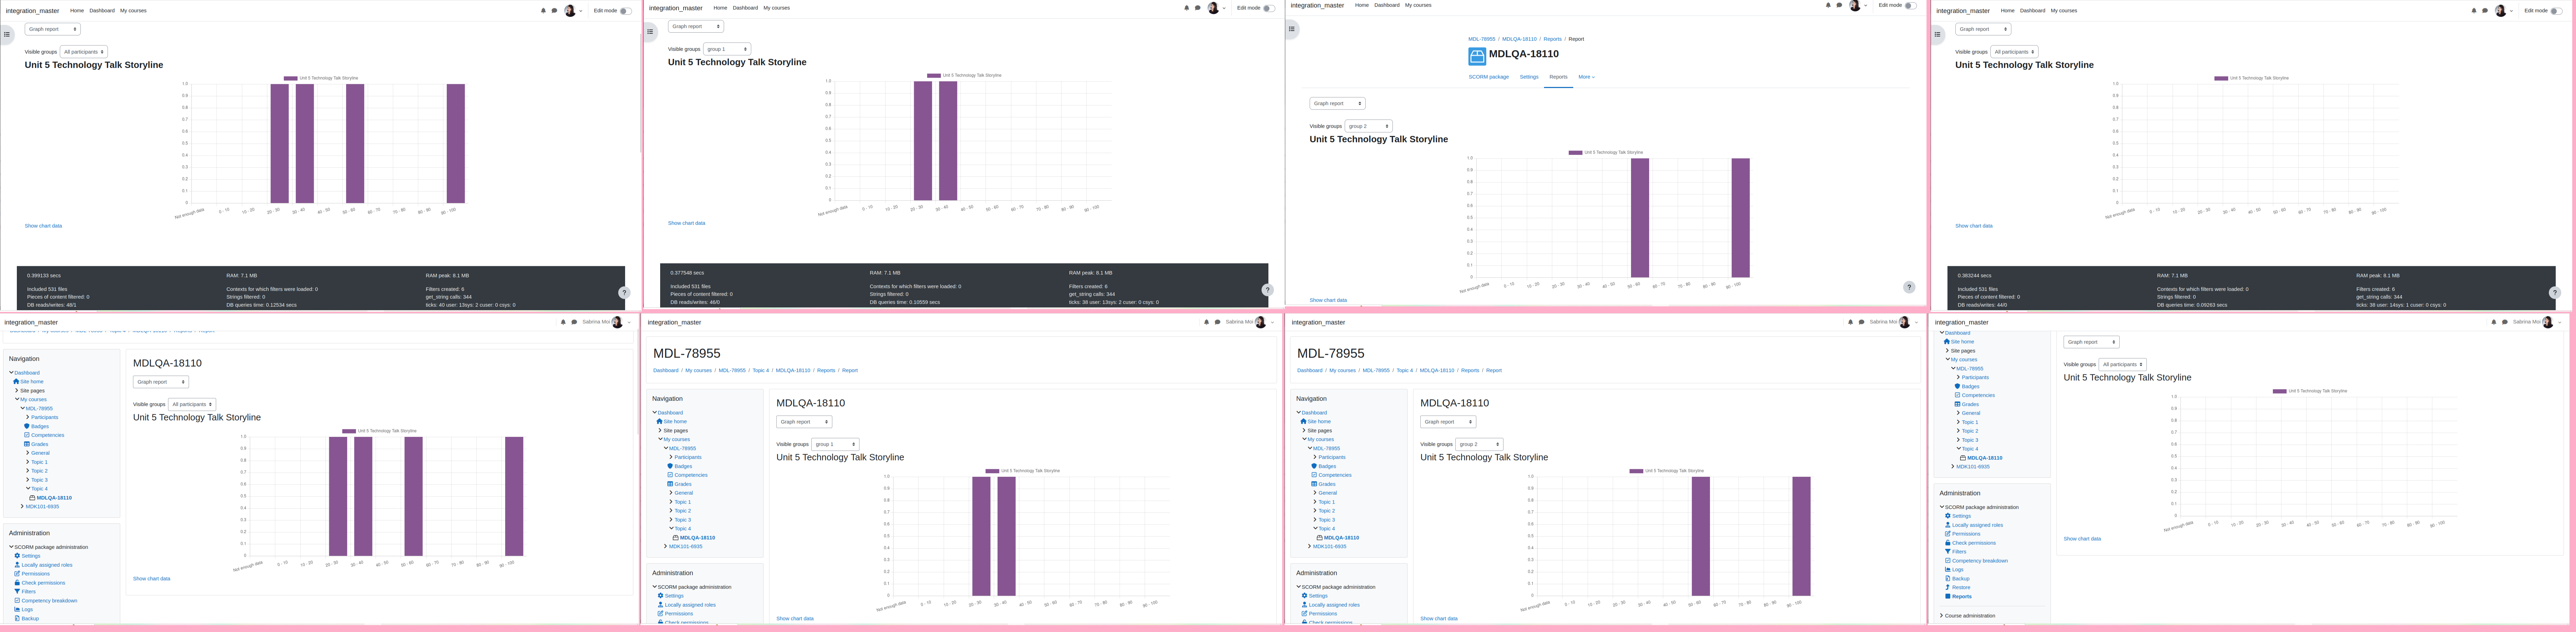Image resolution: width=2576 pixels, height=632 pixels.
Task: Click the Settings gear icon on MDLQA-18110 All participants page
Action: click(x=17, y=556)
